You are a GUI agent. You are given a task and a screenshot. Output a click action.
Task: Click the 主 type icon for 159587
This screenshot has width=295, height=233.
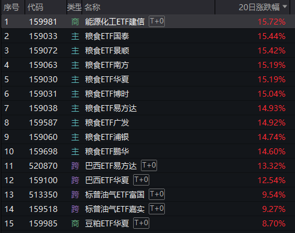[x=75, y=123]
